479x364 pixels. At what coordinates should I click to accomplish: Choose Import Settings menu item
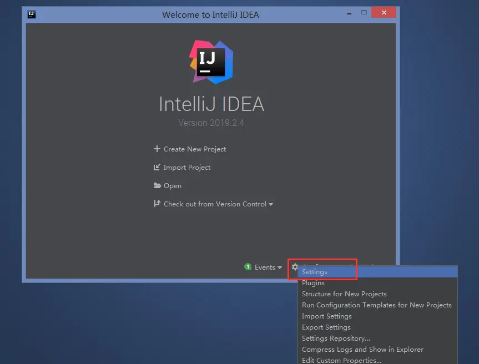(377, 316)
